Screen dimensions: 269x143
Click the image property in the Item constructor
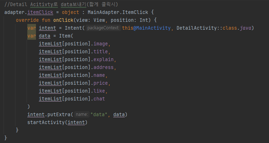point(101,44)
